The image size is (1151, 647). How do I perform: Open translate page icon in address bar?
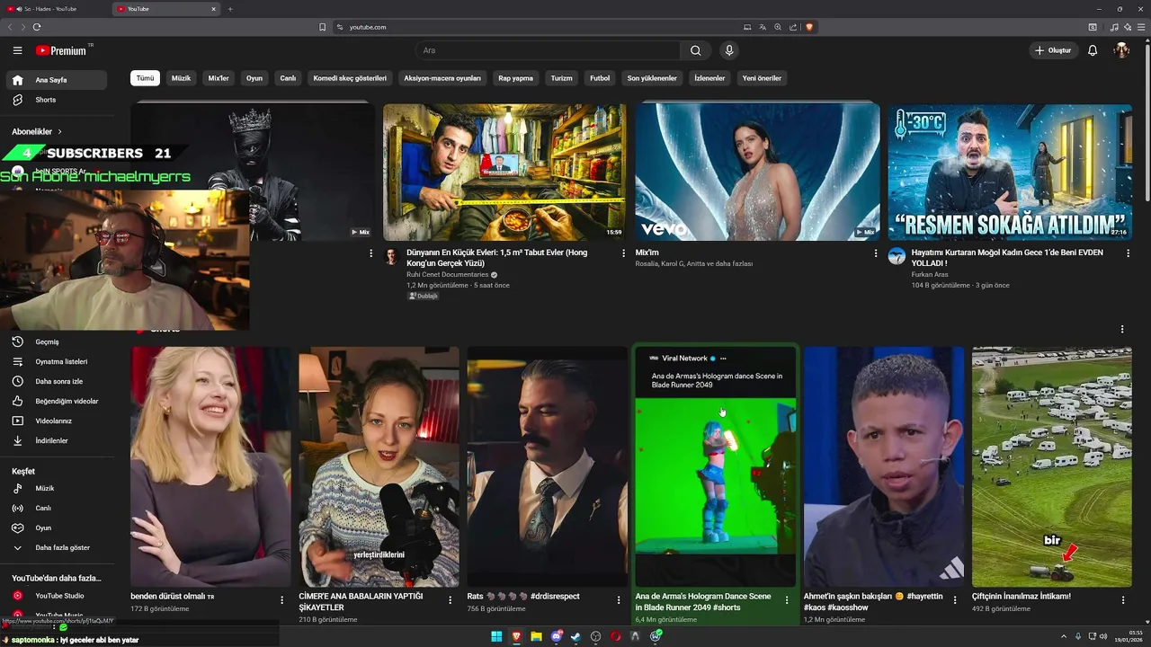tap(763, 27)
